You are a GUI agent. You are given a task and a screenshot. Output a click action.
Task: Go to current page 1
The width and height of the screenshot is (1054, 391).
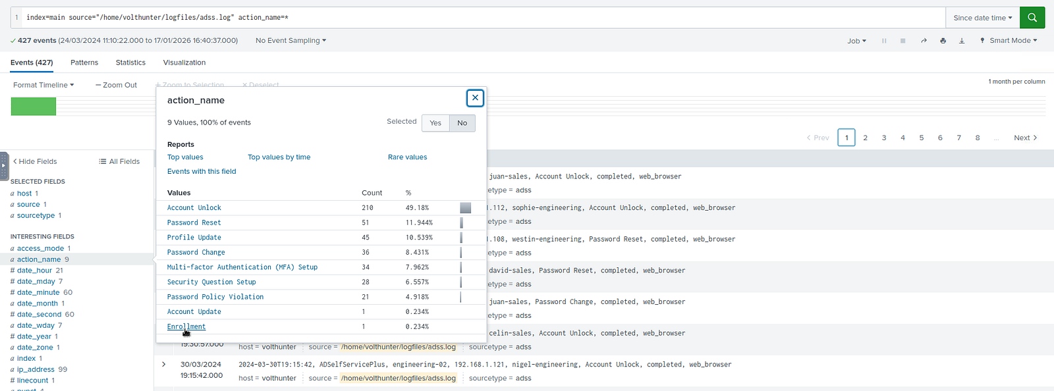point(846,138)
